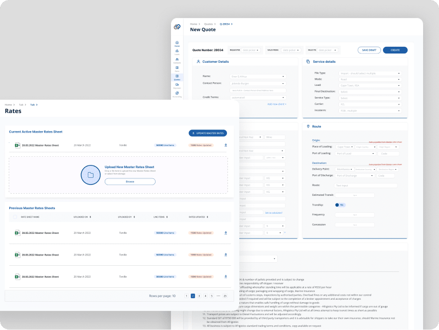Image resolution: width=439 pixels, height=330 pixels.
Task: Click the Quotes breadcrumb
Action: coord(209,24)
